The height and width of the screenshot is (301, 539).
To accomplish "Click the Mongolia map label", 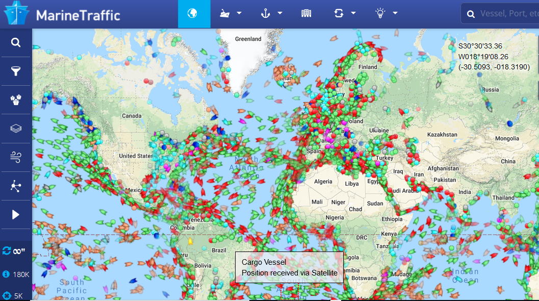I will point(507,138).
